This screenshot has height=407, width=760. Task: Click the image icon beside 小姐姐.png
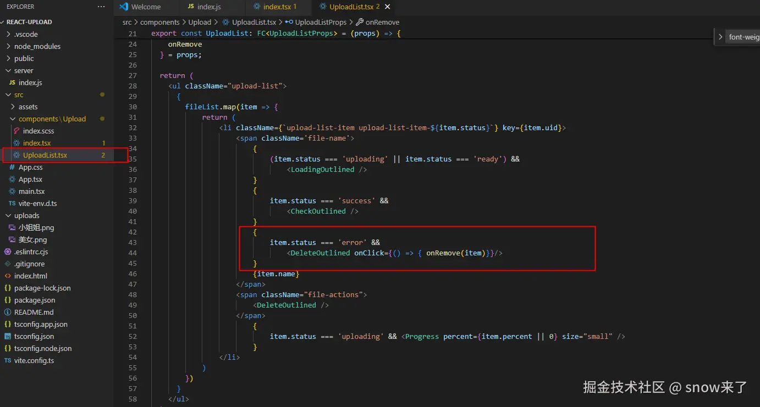pos(12,227)
